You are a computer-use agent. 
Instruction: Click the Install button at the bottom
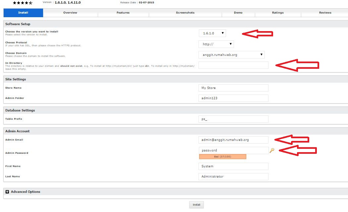click(x=196, y=204)
